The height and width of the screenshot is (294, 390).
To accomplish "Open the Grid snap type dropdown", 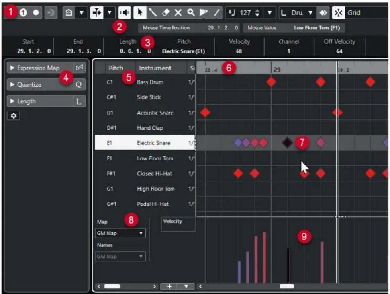I will tap(367, 12).
